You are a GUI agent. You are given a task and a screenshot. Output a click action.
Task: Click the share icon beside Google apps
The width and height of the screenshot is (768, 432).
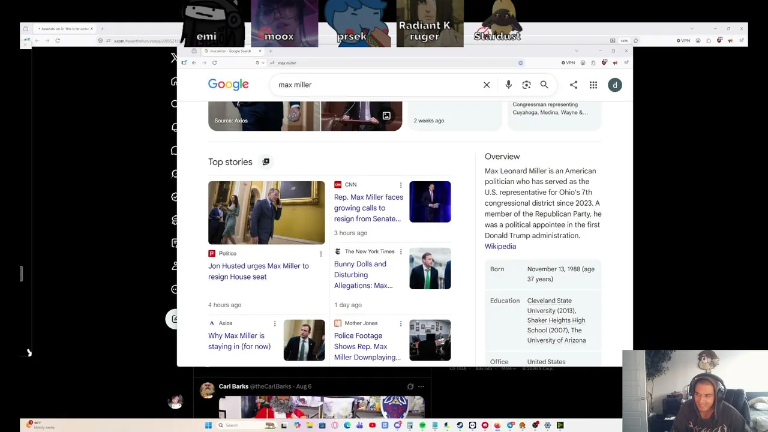tap(574, 85)
